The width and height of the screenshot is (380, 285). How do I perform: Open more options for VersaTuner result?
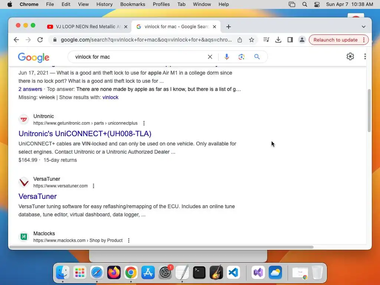94,186
